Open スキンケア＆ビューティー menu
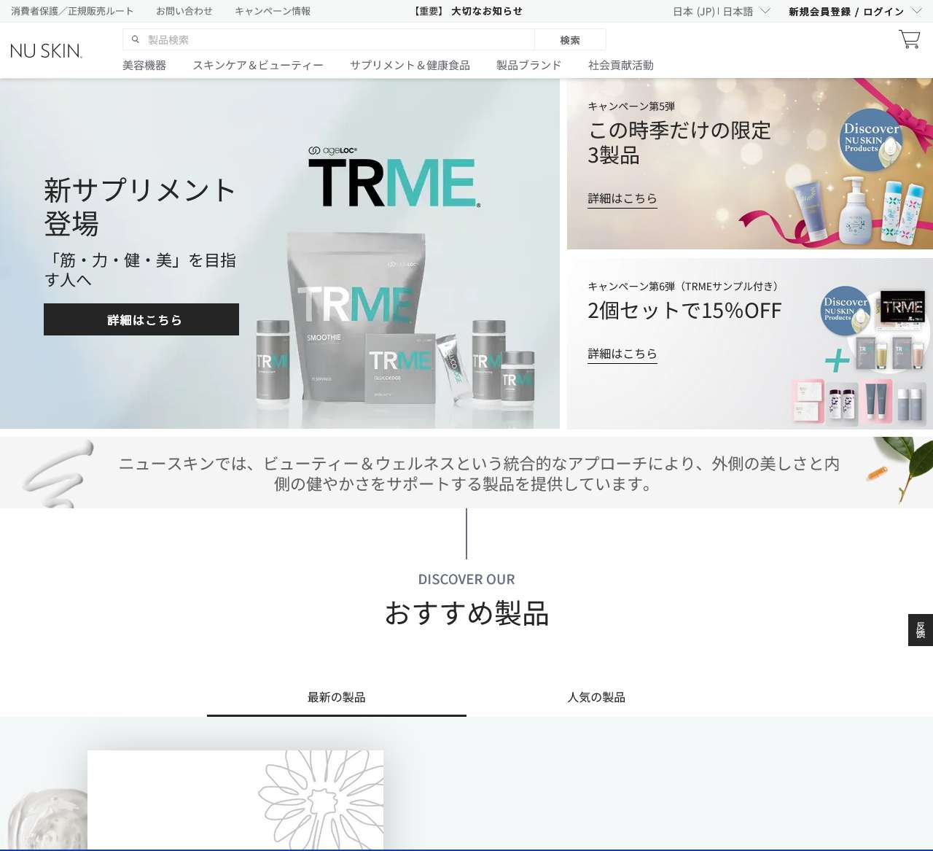The image size is (933, 851). [x=258, y=65]
